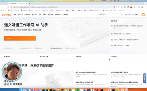This screenshot has width=147, height=91.
Task: Open the 解决方案 navigation menu
Action: pyautogui.click(x=20, y=15)
